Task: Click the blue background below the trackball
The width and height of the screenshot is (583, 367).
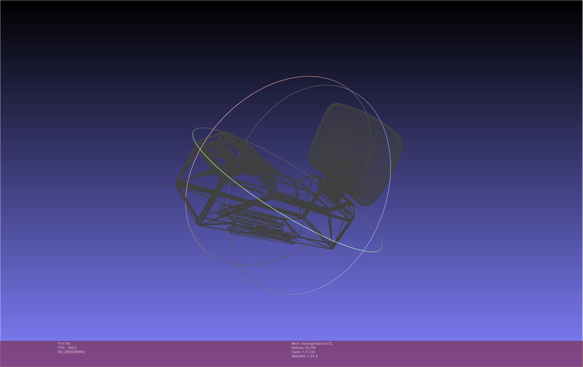Action: coord(291,320)
